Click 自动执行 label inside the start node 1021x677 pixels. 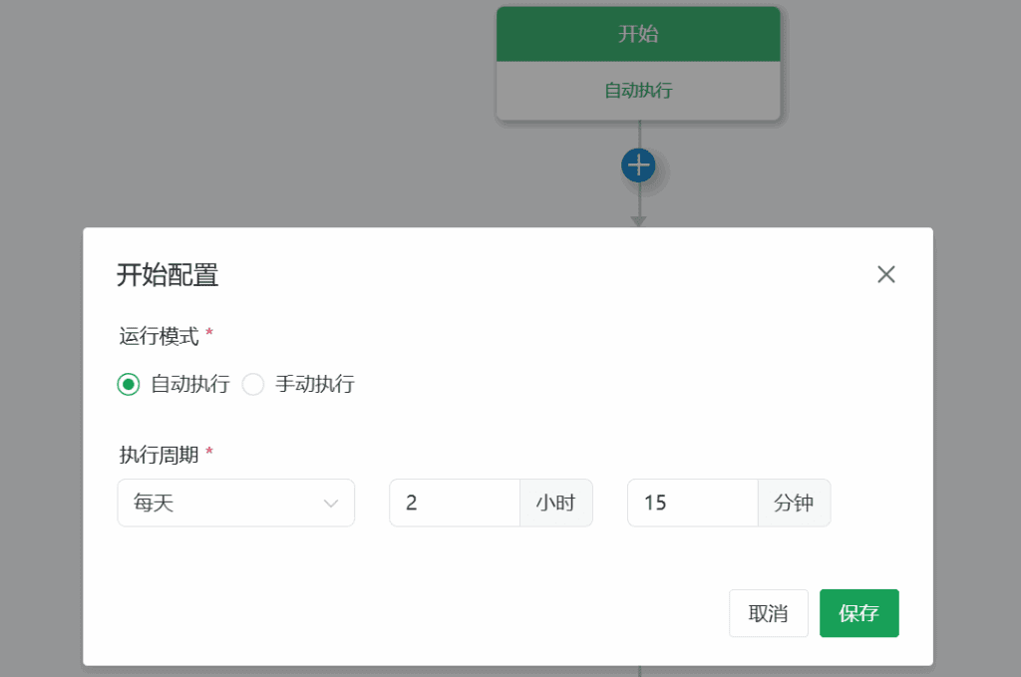[x=638, y=92]
